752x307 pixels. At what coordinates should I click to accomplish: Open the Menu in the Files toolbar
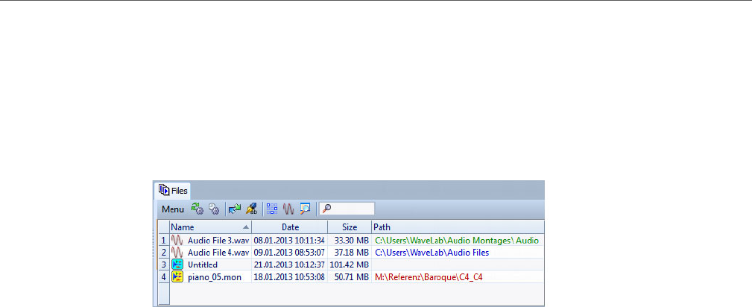pyautogui.click(x=173, y=209)
